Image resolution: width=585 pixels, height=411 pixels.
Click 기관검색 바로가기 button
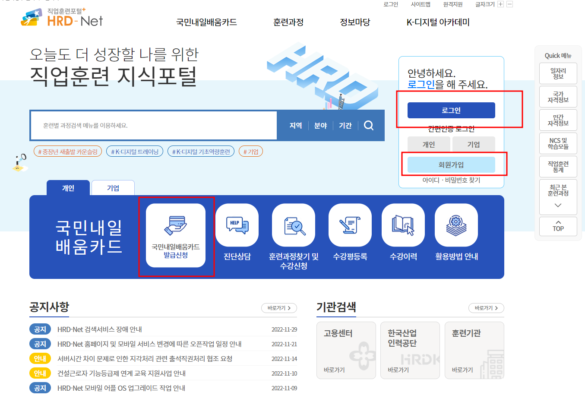click(486, 308)
